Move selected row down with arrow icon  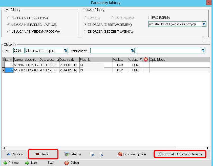pos(101,154)
